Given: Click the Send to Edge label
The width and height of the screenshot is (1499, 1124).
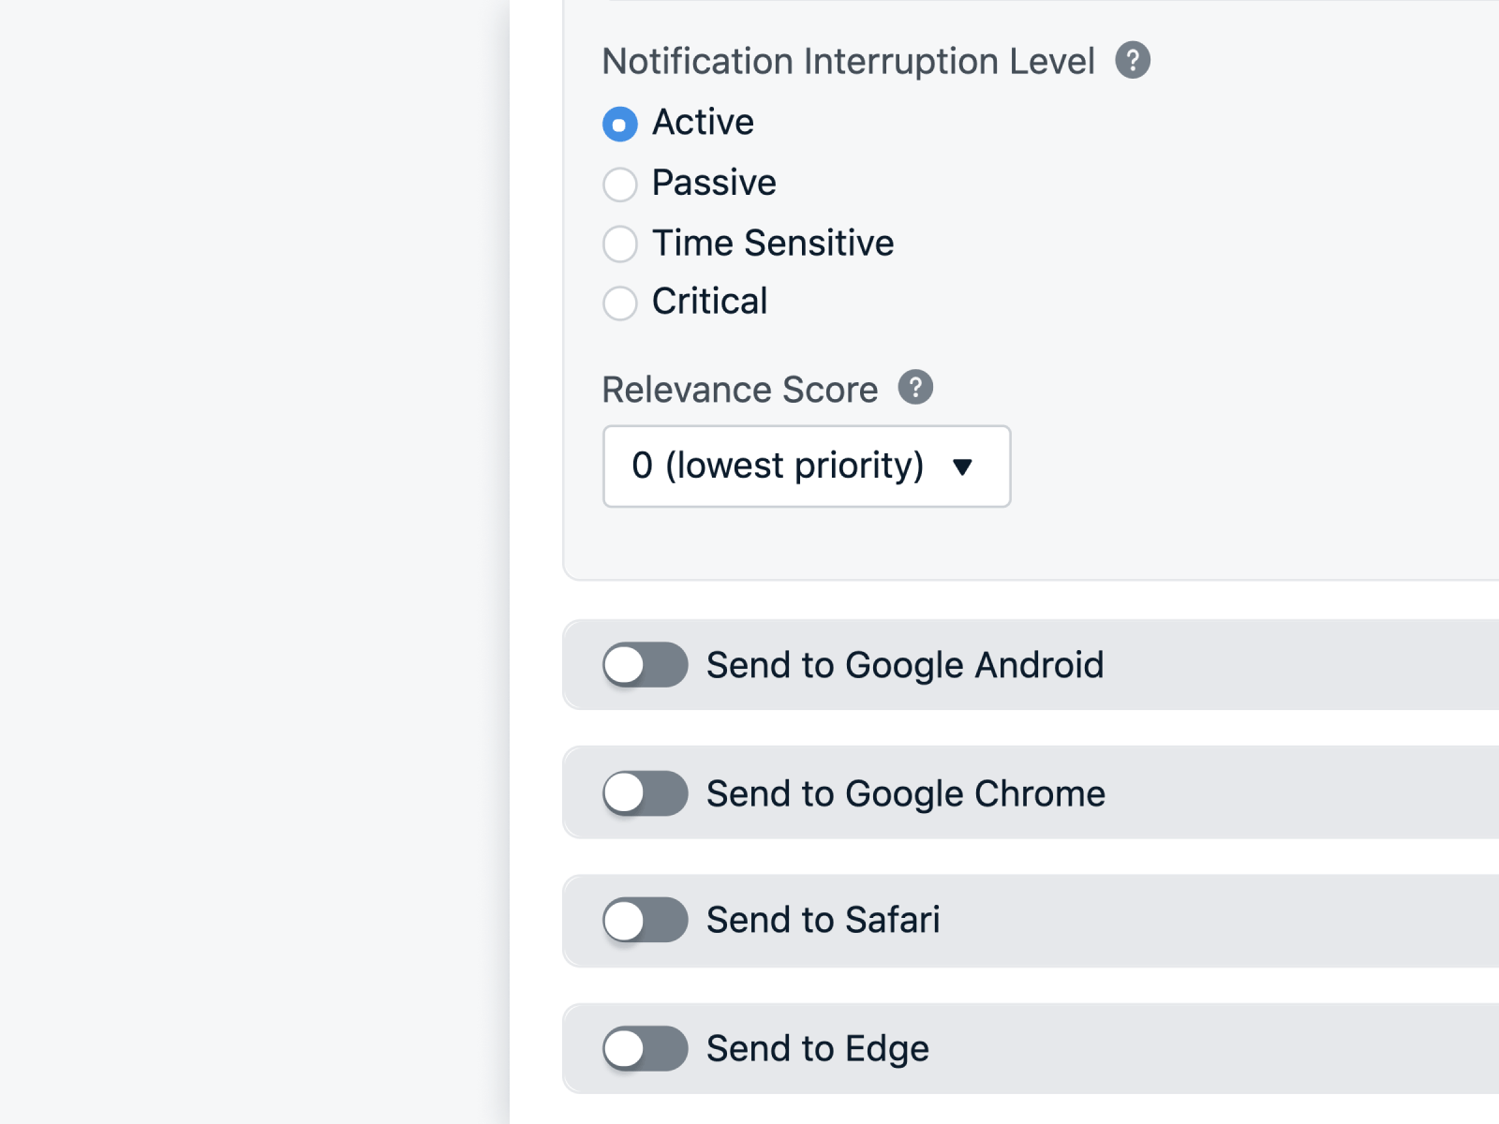Looking at the screenshot, I should pos(817,1049).
